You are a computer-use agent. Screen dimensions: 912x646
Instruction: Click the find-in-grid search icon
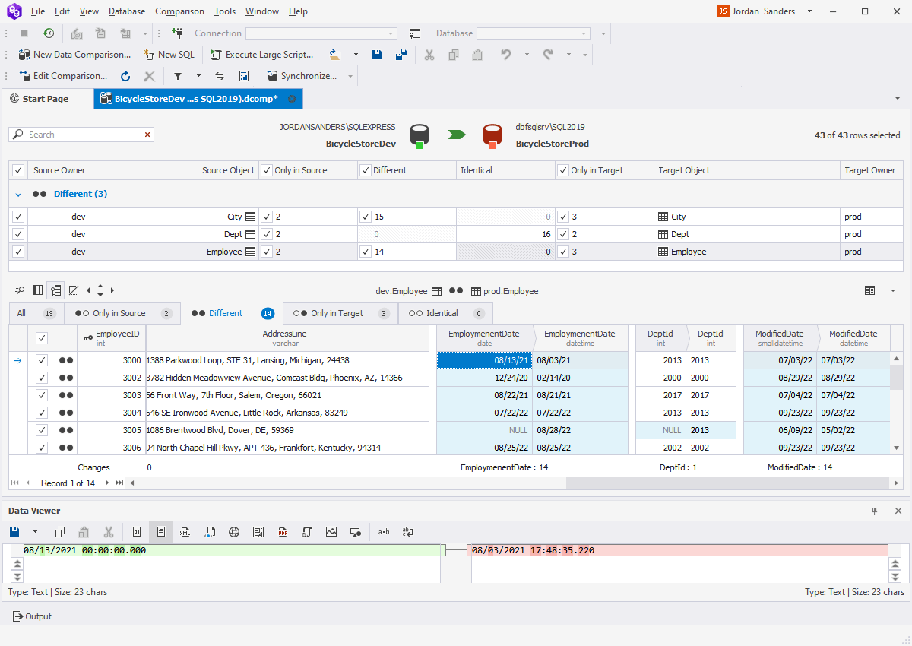pyautogui.click(x=18, y=290)
